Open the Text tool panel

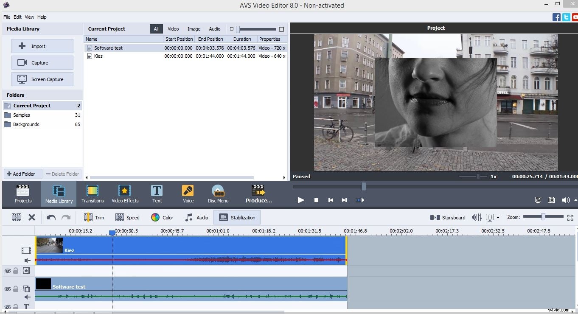157,194
